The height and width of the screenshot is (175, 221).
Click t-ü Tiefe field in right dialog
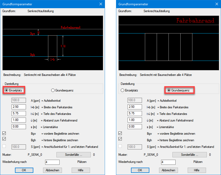point(135,114)
